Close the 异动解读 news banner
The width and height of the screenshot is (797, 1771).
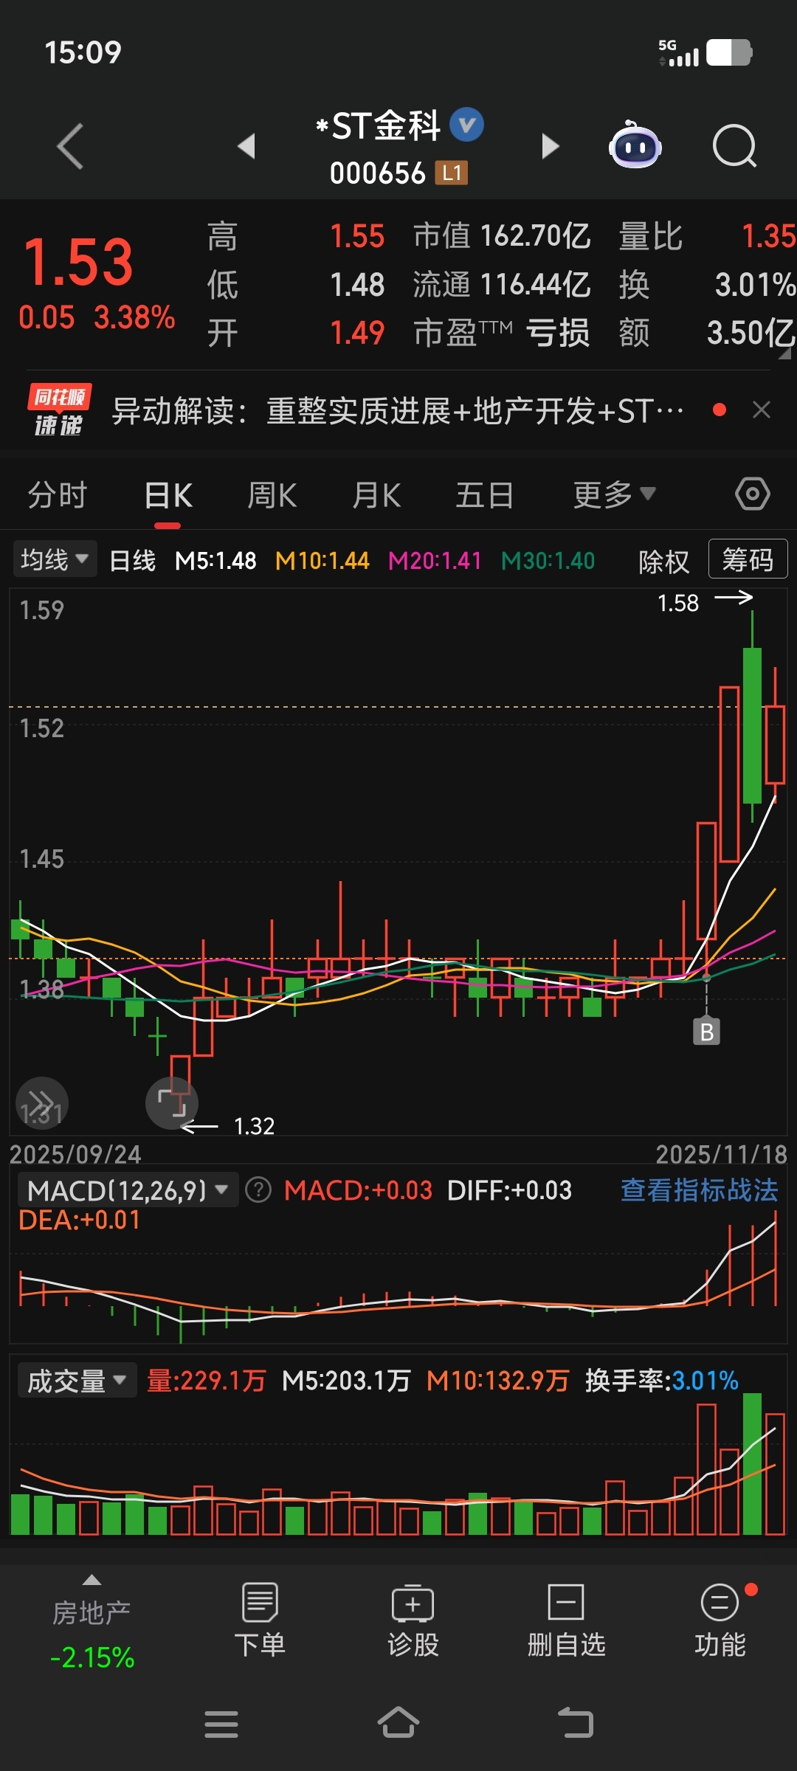pos(762,410)
